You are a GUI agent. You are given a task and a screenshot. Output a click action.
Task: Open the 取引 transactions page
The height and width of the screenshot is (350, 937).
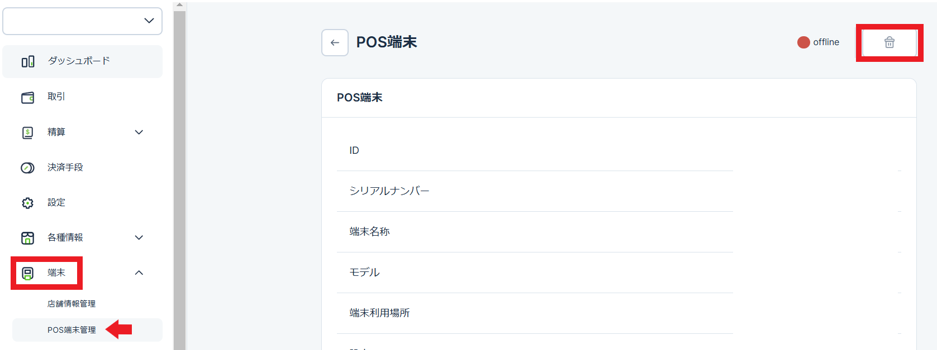tap(56, 96)
